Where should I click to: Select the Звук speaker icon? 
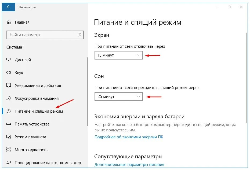8,73
